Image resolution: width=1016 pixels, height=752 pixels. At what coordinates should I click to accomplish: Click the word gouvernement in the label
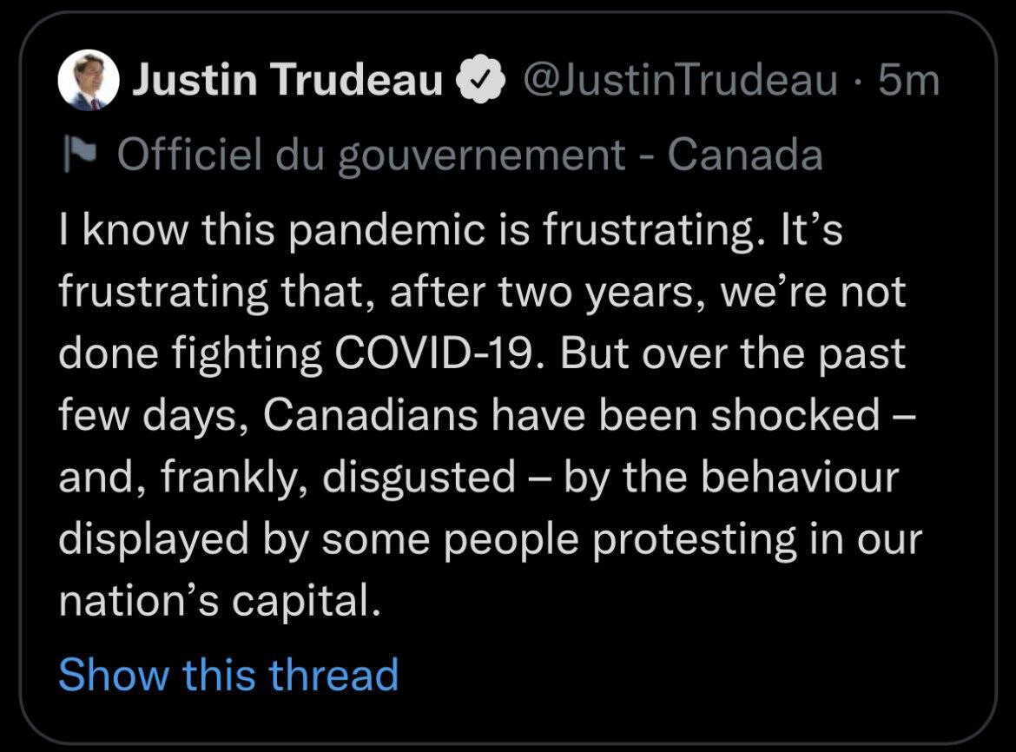coord(482,156)
